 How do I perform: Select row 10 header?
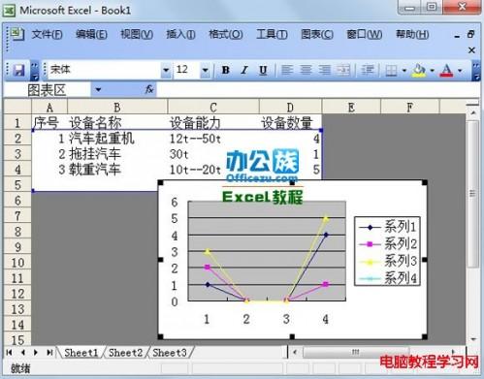[x=17, y=262]
